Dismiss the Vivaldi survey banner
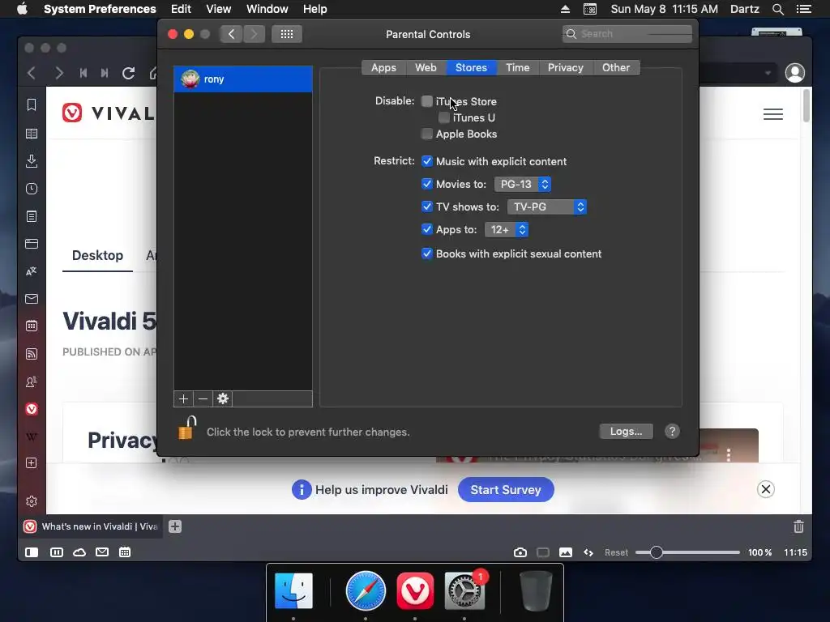 [x=765, y=489]
